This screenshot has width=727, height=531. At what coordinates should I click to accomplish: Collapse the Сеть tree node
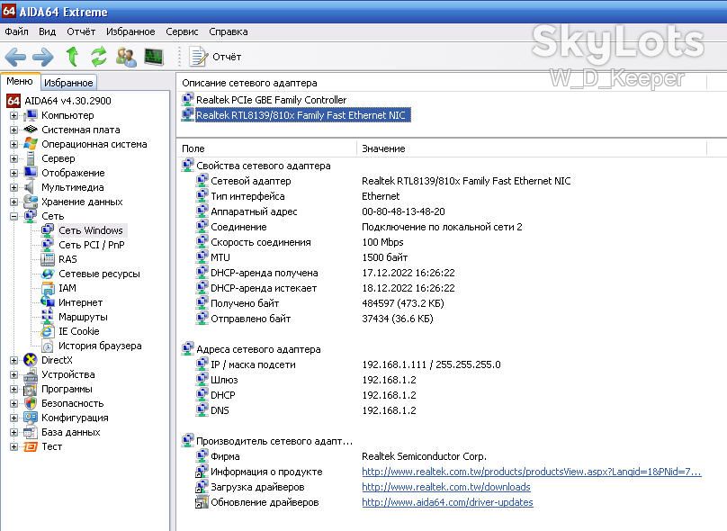(13, 216)
